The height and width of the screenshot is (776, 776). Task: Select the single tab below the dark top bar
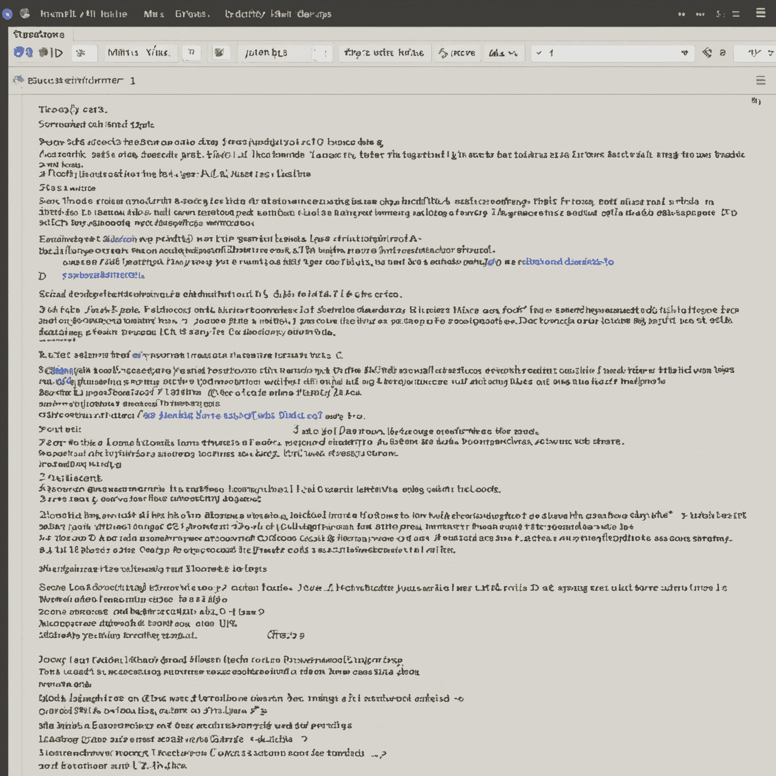[40, 34]
